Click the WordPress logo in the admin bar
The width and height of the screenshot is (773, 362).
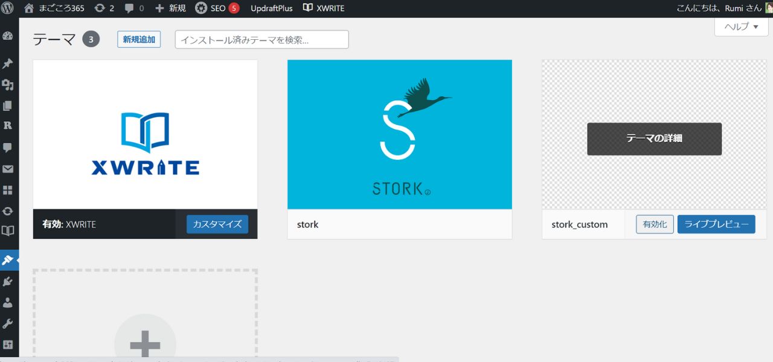pos(8,8)
